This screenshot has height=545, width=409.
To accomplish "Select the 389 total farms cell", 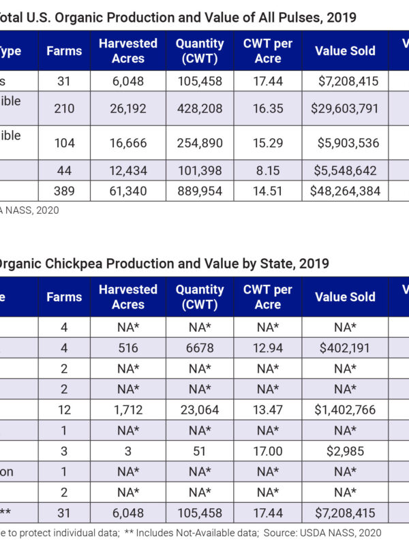I will pos(64,191).
